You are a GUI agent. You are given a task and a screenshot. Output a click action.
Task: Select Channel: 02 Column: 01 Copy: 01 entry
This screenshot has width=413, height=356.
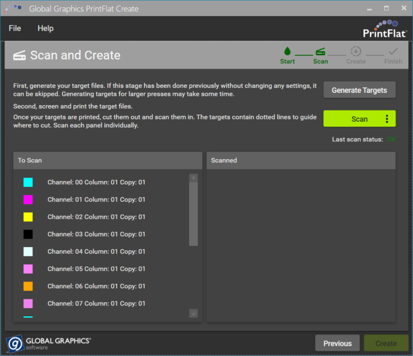[96, 217]
